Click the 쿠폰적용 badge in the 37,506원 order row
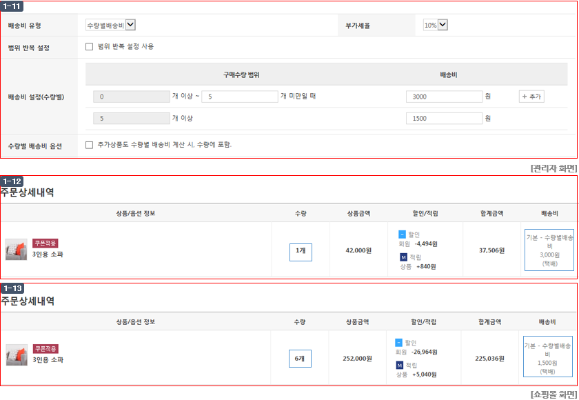This screenshot has height=400, width=579. pos(45,243)
